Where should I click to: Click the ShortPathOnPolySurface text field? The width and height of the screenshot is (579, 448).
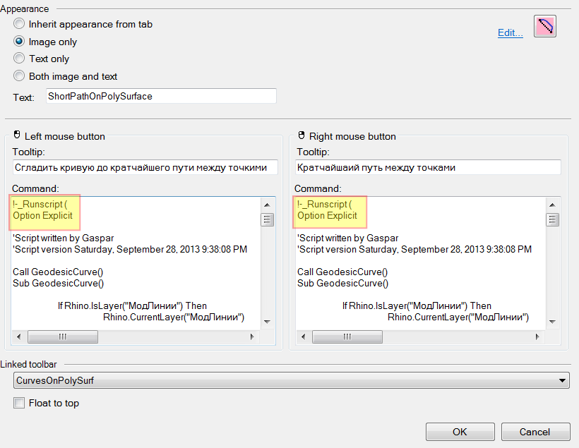tap(160, 96)
